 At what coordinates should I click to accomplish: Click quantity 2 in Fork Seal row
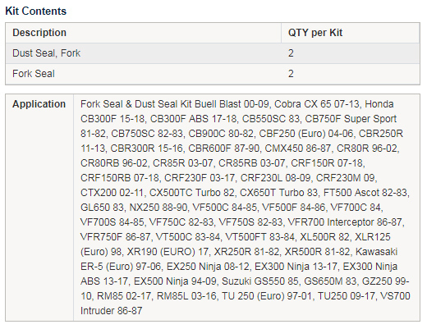(291, 74)
